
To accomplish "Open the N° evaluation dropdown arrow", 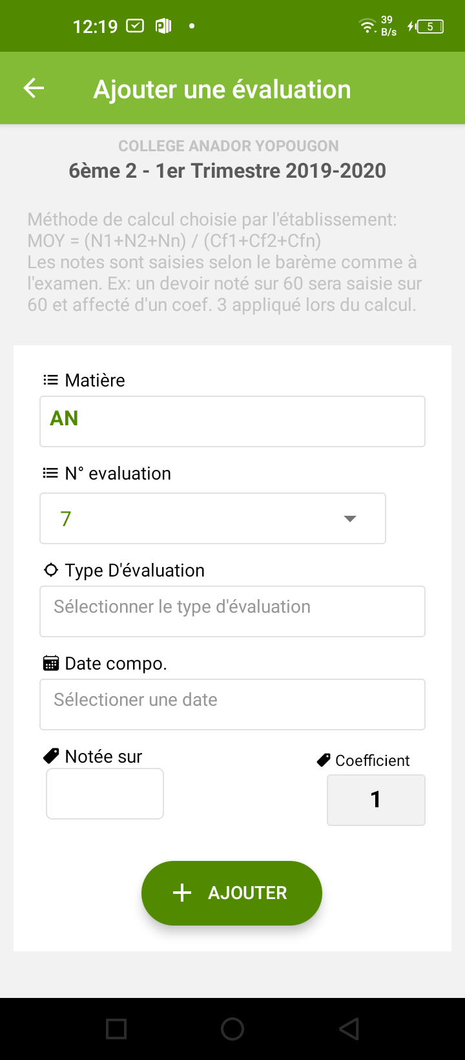I will pyautogui.click(x=350, y=518).
